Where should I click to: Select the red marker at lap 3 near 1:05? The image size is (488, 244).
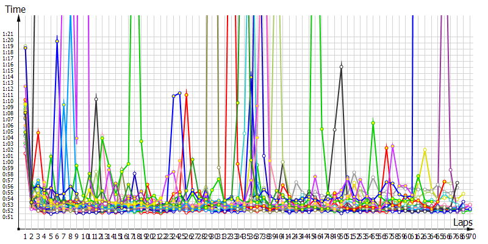click(38, 132)
